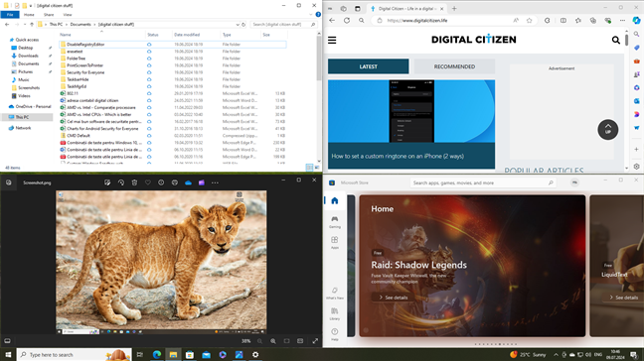Screen dimensions: 644x361
Task: Close the Digital Citizen browser tab
Action: point(441,9)
